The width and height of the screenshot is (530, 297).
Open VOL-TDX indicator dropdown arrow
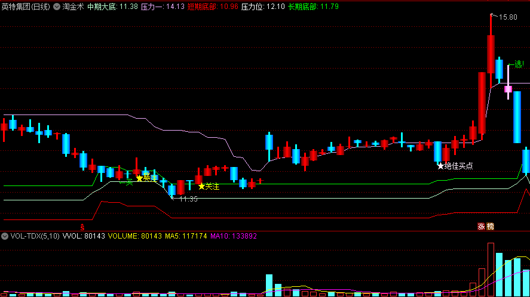tap(5, 236)
